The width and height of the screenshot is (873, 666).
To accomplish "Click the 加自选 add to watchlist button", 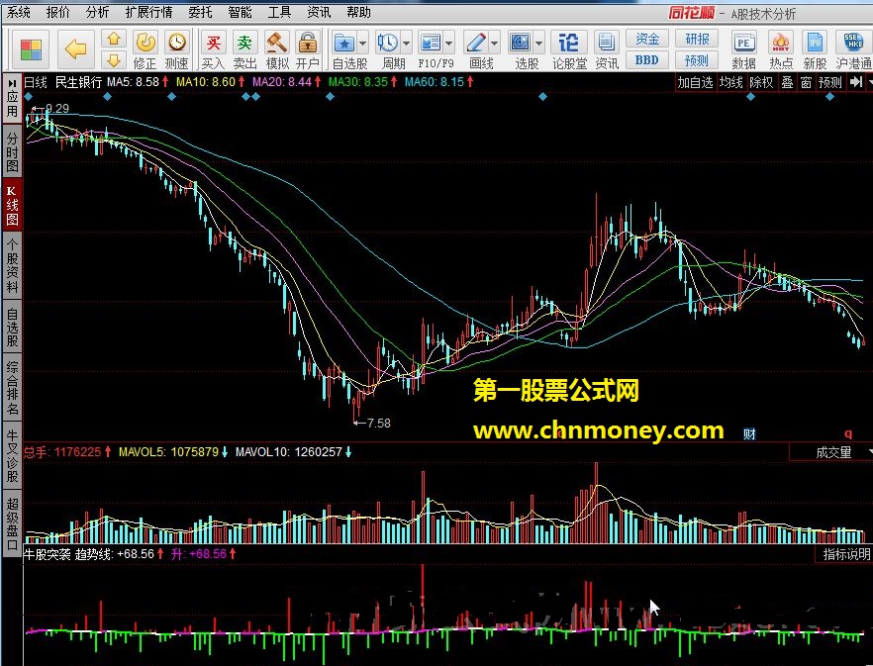I will point(695,82).
